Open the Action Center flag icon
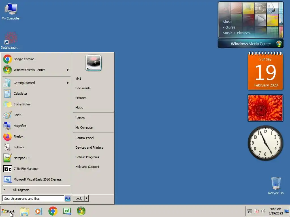The width and height of the screenshot is (290, 217). pos(256,211)
